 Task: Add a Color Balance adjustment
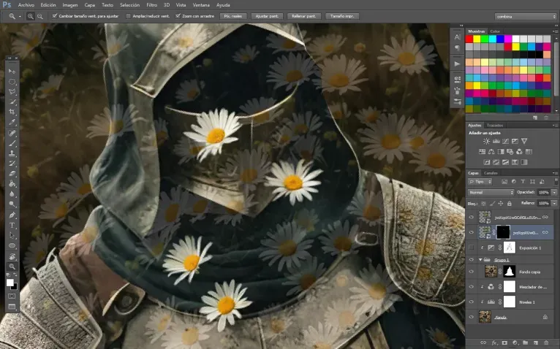[491, 152]
